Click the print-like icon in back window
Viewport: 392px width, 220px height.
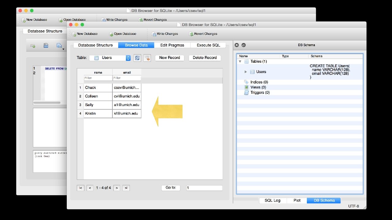pyautogui.click(x=46, y=46)
